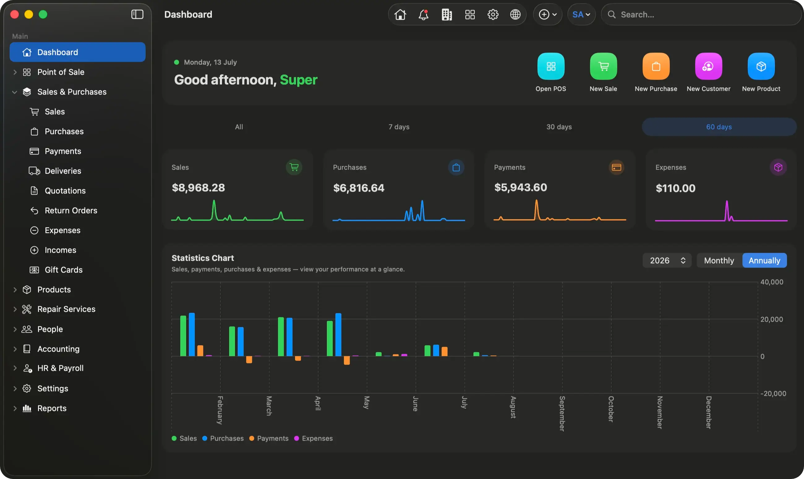Click the home icon in top toolbar
804x479 pixels.
click(400, 15)
